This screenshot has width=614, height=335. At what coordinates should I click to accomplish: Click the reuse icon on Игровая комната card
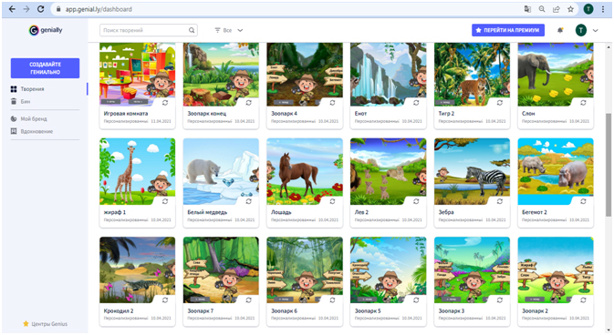pyautogui.click(x=165, y=103)
